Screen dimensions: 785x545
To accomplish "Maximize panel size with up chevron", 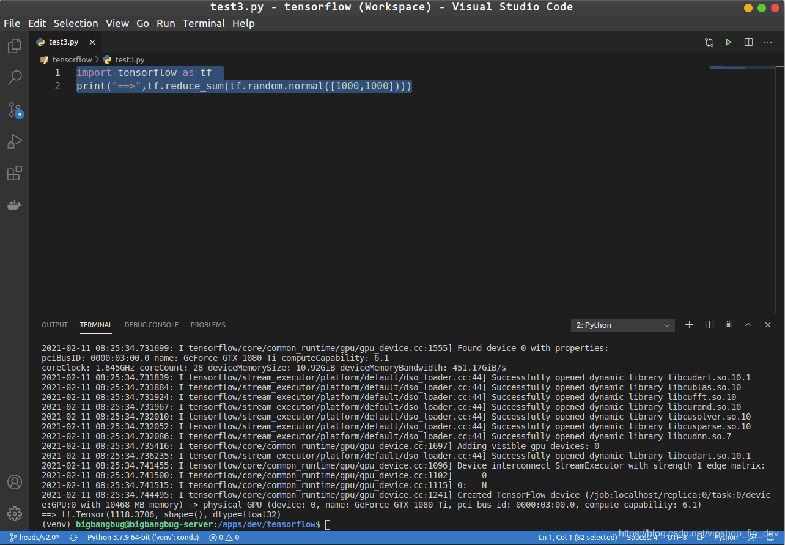I will 748,325.
